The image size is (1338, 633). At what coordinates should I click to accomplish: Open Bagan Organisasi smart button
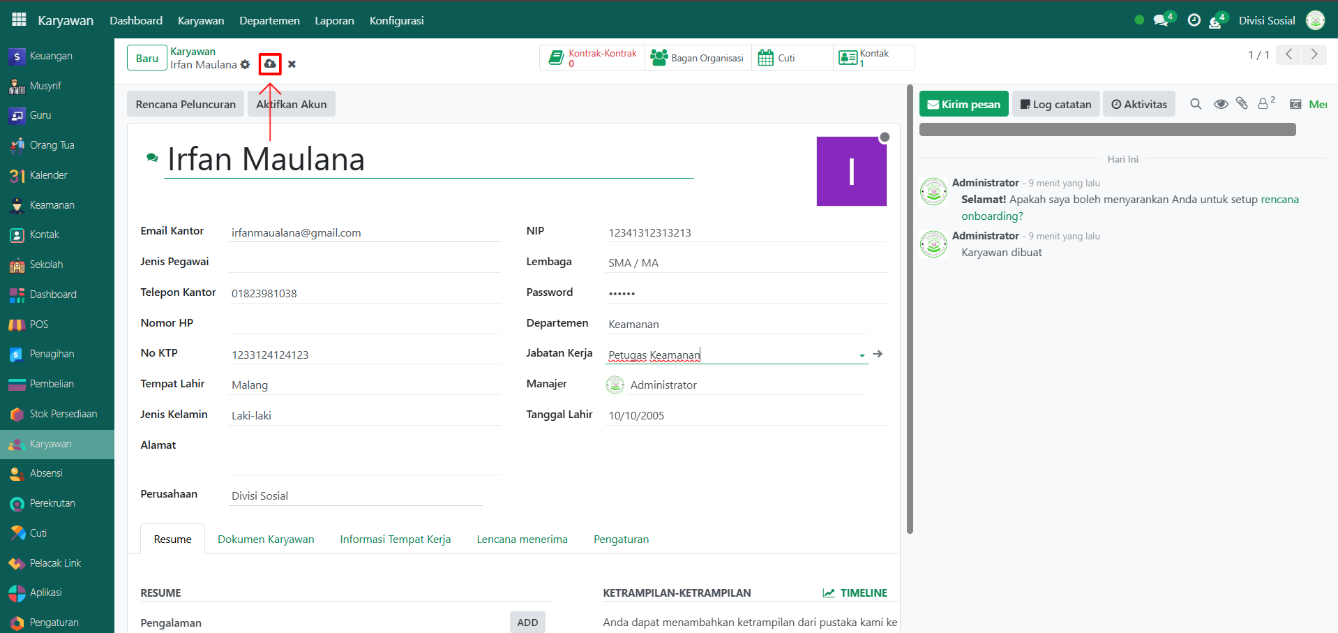pyautogui.click(x=698, y=58)
